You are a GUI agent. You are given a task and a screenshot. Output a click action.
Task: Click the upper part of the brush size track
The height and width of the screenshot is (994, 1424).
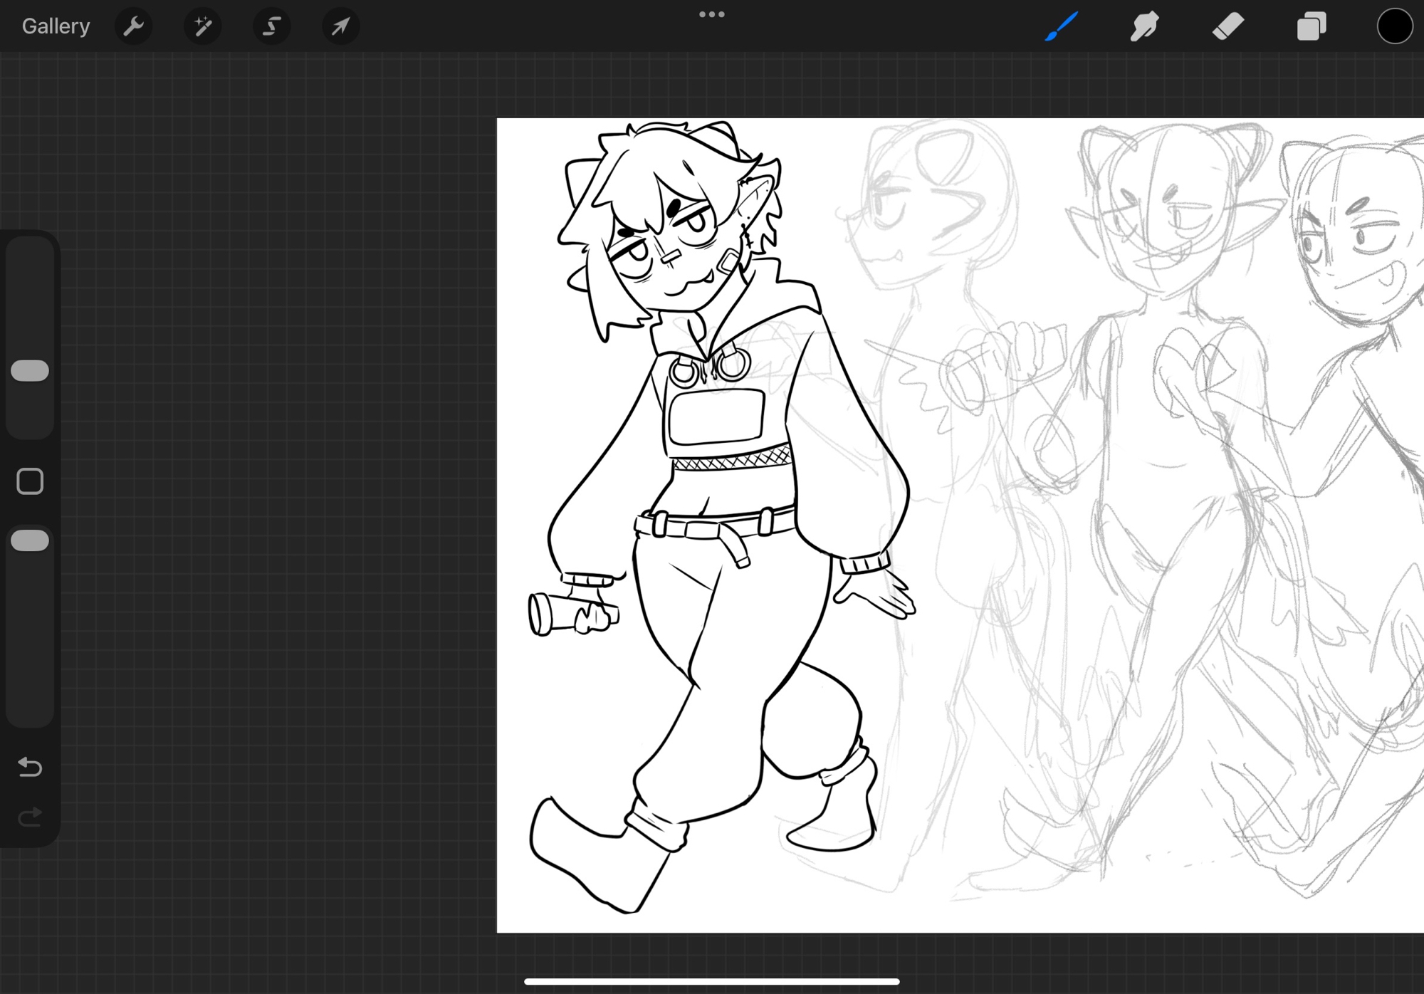coord(30,285)
